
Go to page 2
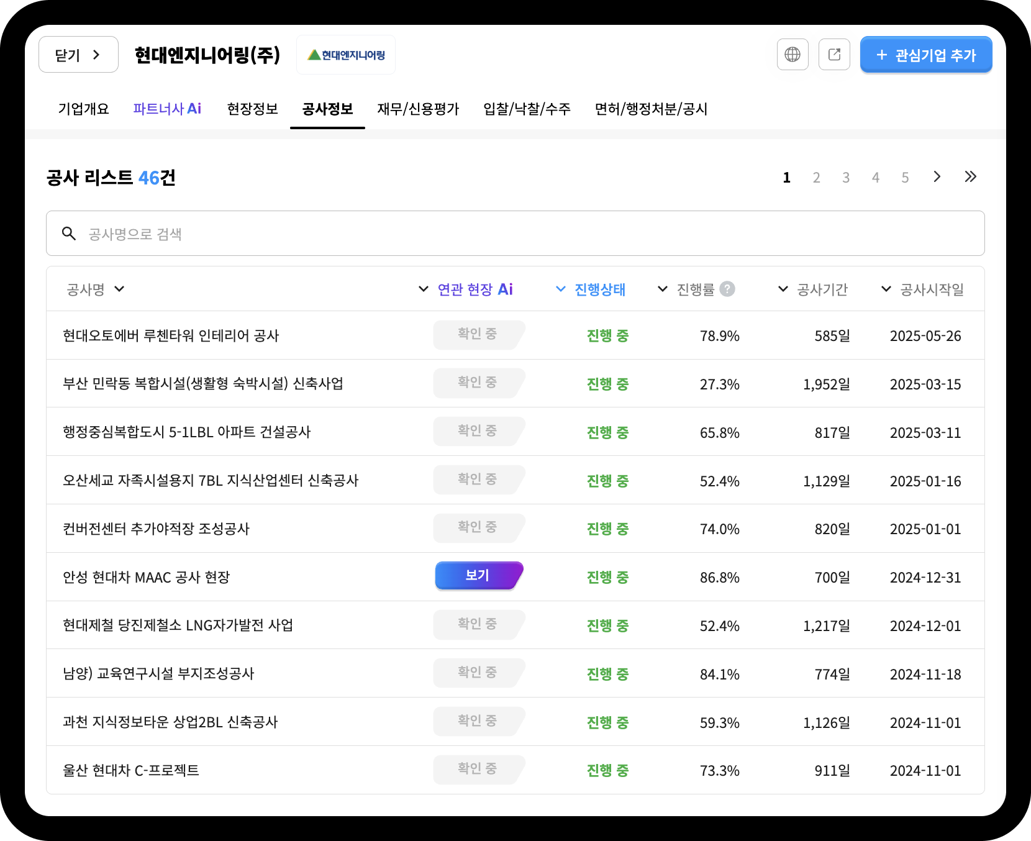[816, 178]
